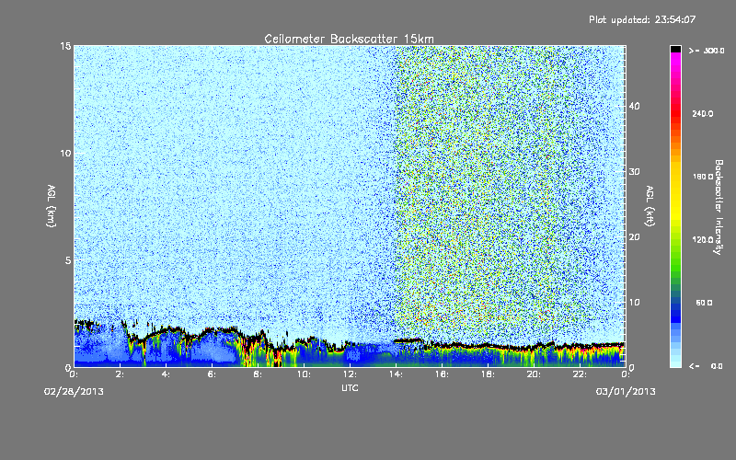Click the 20 kft tick label
The height and width of the screenshot is (460, 736).
tap(634, 237)
